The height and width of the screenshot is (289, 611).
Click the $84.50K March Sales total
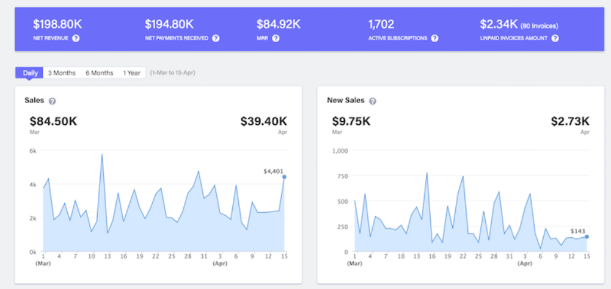coord(53,121)
